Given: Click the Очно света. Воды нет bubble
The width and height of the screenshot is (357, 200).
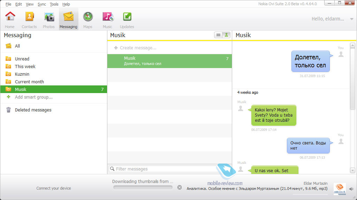Looking at the screenshot, I should click(308, 145).
